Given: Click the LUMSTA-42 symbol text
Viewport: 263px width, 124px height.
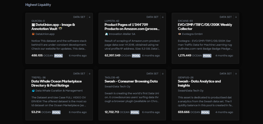Looking at the screenshot, I should pos(112,21).
